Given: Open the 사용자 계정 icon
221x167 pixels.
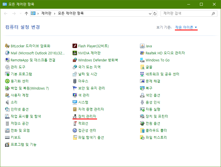Looking at the screenshot, I should click(7, 95).
